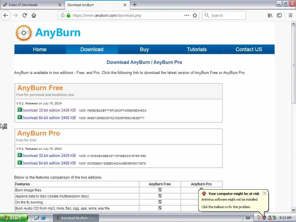Download AnyBurn Free 64-bit edition 2468 KB
Viewport: 296px width, 222px height.
[49, 118]
